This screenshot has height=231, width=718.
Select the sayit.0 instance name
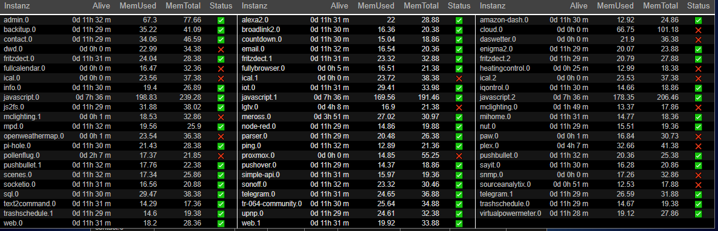(490, 166)
